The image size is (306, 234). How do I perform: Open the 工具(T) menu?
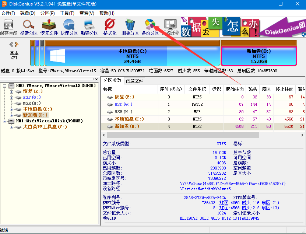click(67, 13)
